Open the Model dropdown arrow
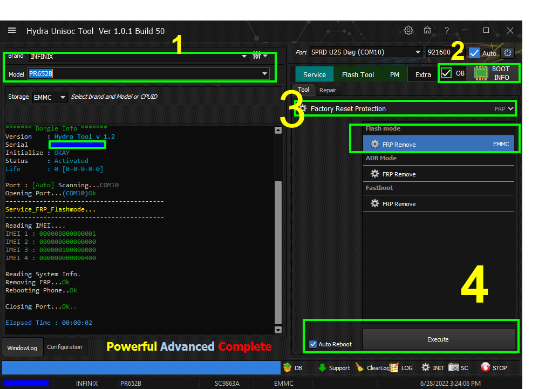The height and width of the screenshot is (389, 559). coord(264,74)
